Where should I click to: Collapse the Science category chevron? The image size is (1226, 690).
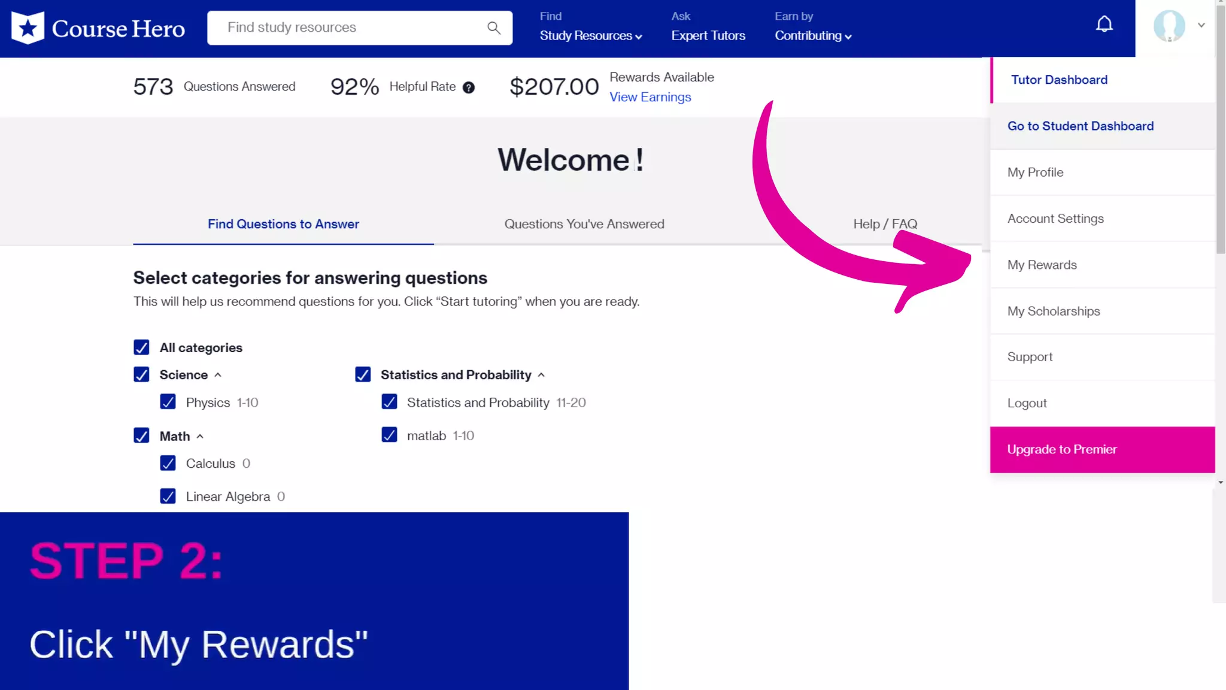pos(218,375)
